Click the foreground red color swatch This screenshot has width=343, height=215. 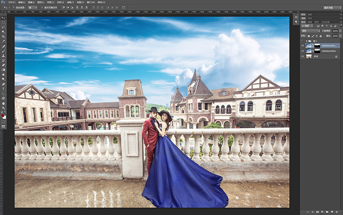click(2, 115)
